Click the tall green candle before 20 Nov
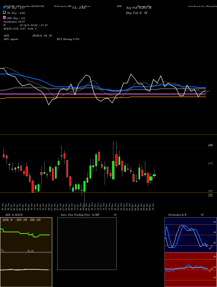Screen dimensions: 217x287 pos(113,170)
